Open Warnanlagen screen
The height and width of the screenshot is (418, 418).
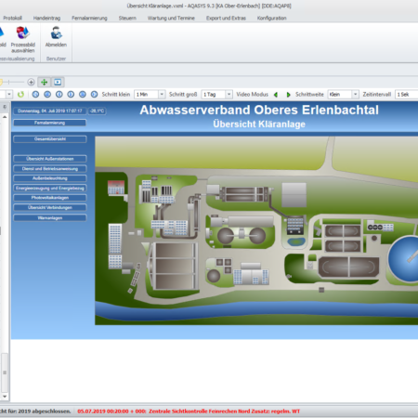(x=49, y=218)
